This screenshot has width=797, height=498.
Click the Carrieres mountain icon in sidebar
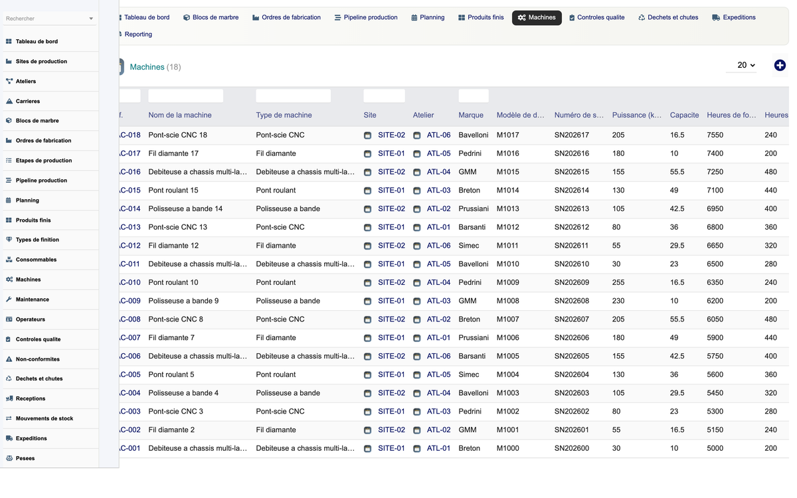(9, 101)
